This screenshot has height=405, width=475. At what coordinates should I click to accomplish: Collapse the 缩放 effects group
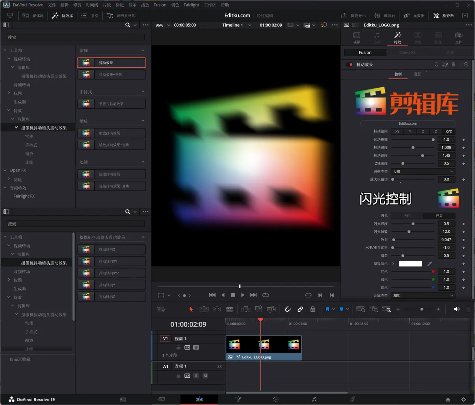click(x=143, y=121)
